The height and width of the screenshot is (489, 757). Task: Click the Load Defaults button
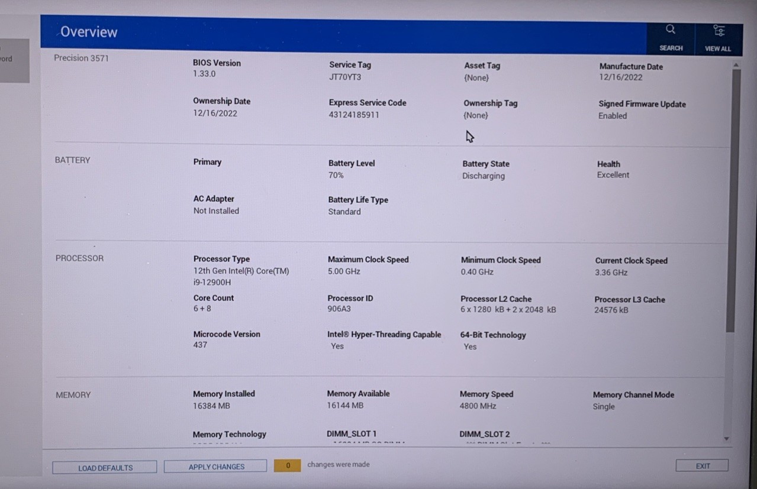click(105, 467)
